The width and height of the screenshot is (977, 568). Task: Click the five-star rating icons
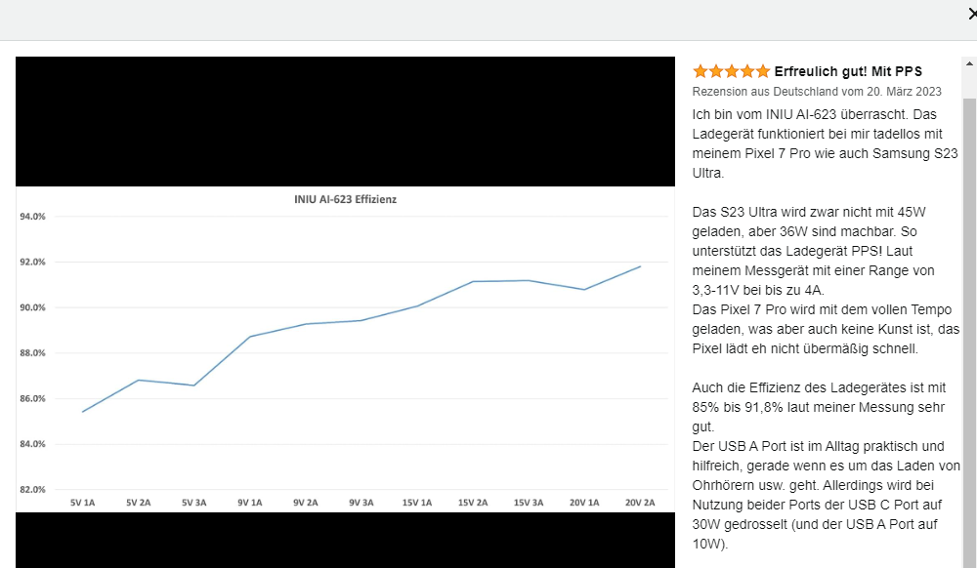coord(731,71)
